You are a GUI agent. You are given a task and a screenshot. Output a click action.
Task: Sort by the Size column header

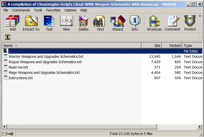(x=152, y=46)
